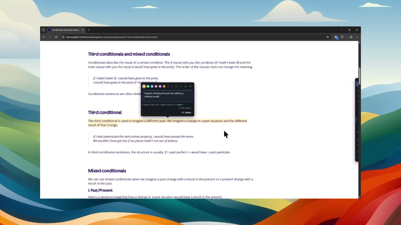Close the highlight note popup
The image size is (401, 225).
(190, 86)
